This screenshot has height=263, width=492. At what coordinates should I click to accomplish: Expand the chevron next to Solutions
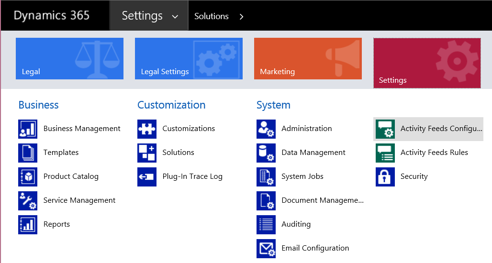241,17
